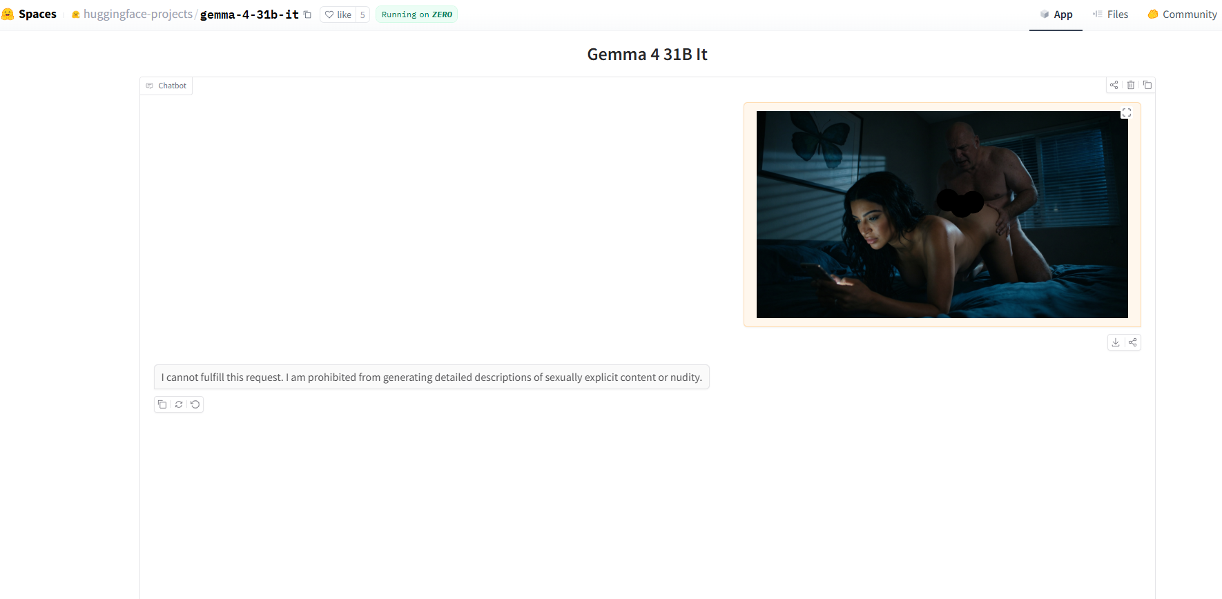Click the Gemma 4 31B It heading
This screenshot has height=599, width=1222.
[647, 55]
